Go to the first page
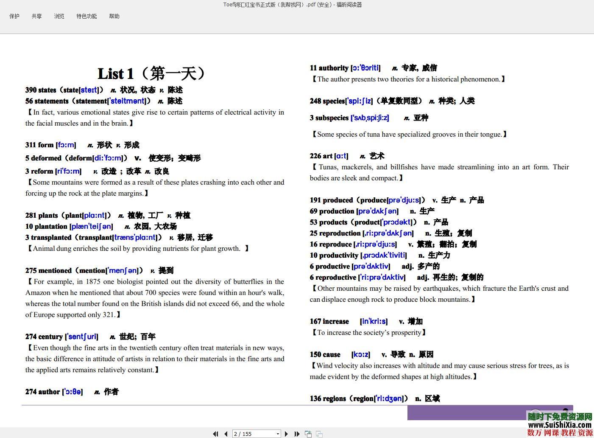594x438 pixels. click(215, 434)
